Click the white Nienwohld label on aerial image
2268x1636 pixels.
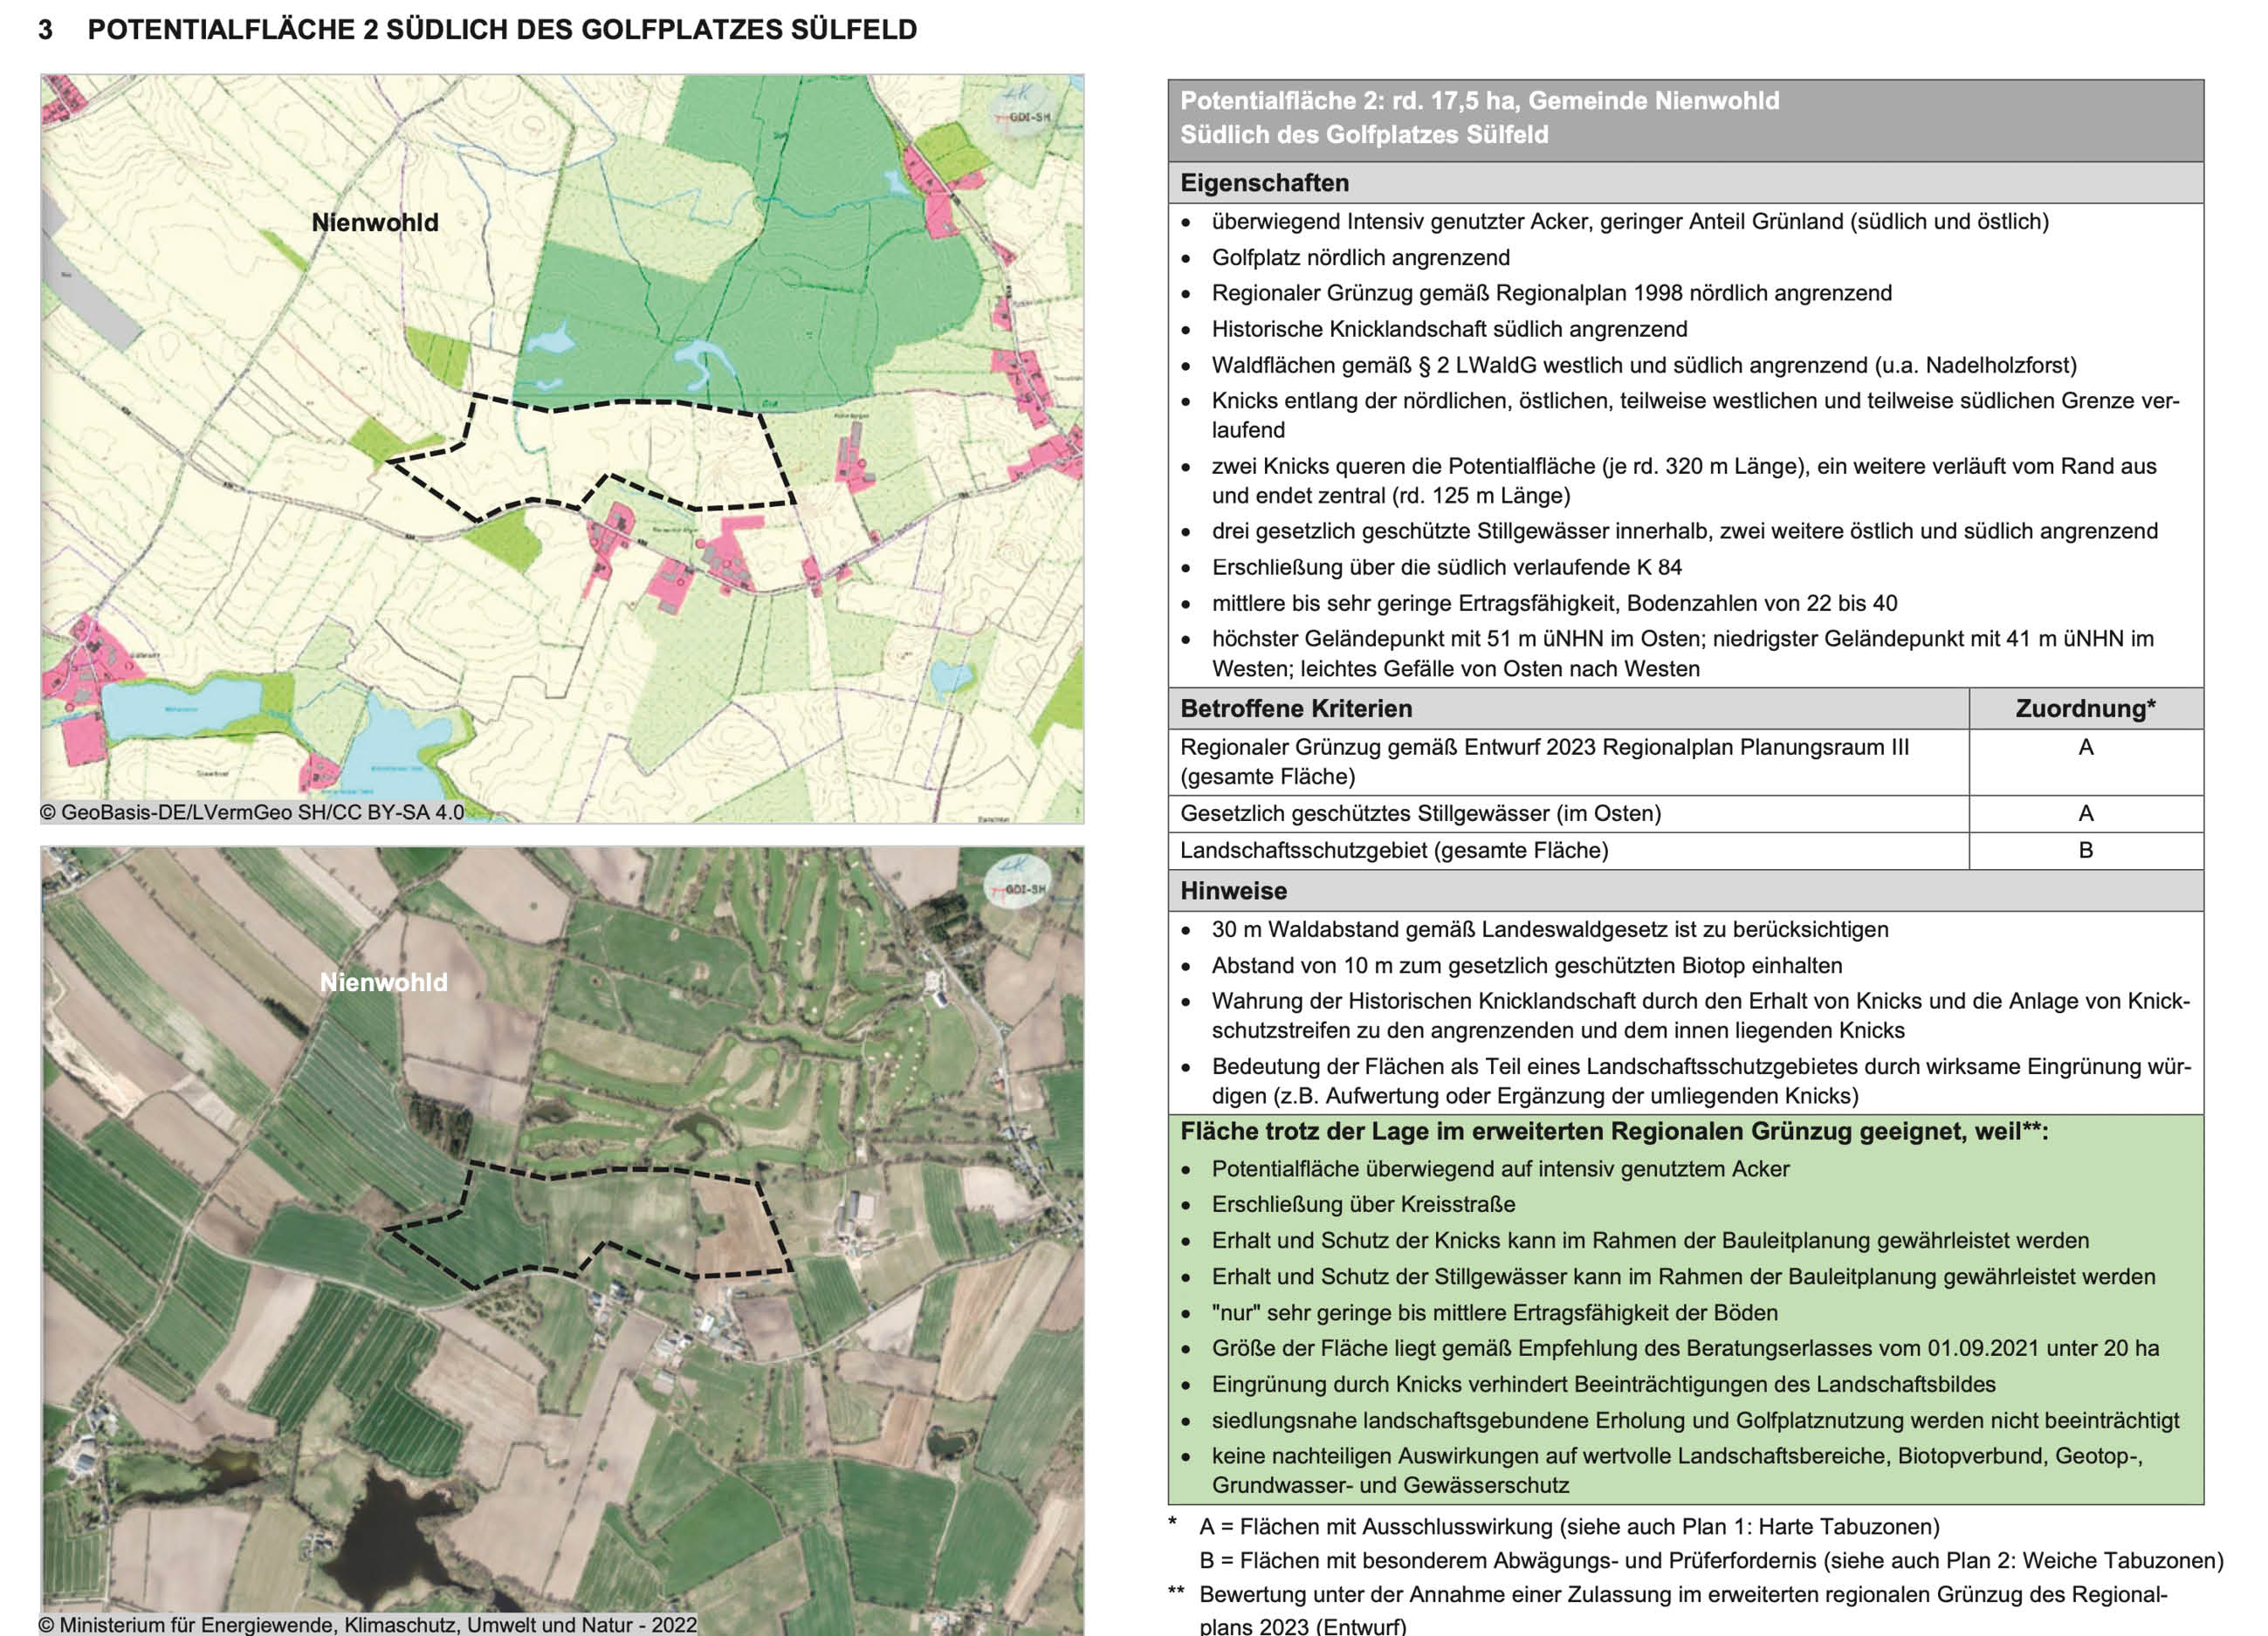click(x=384, y=982)
